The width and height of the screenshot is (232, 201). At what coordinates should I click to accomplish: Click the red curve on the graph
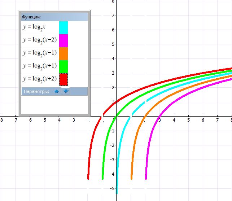[159, 82]
